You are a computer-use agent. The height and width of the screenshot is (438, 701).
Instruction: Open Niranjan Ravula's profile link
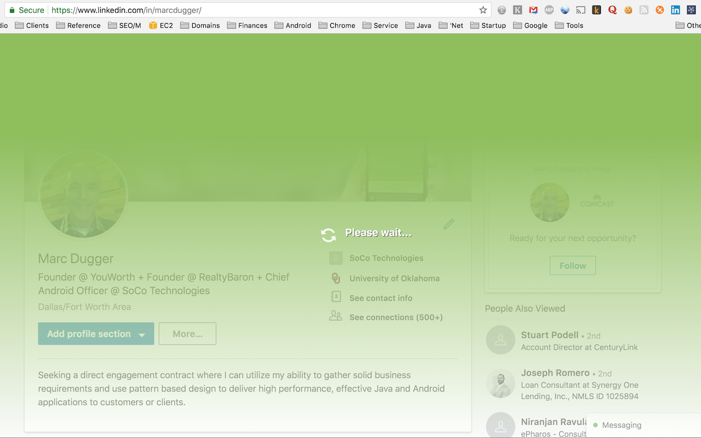point(554,422)
